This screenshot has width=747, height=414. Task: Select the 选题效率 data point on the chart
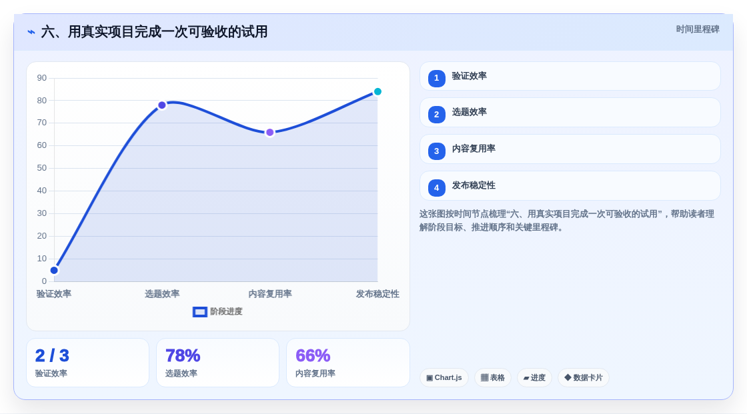coord(162,105)
